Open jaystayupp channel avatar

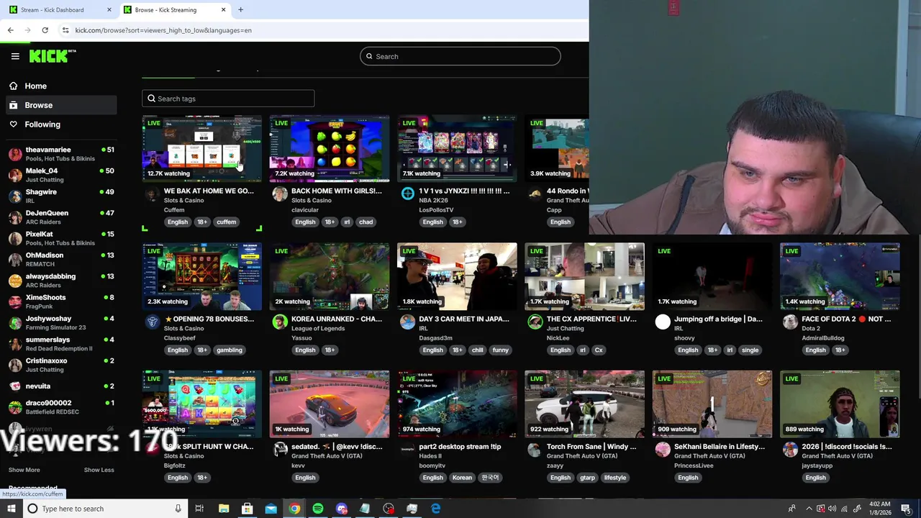click(x=790, y=450)
